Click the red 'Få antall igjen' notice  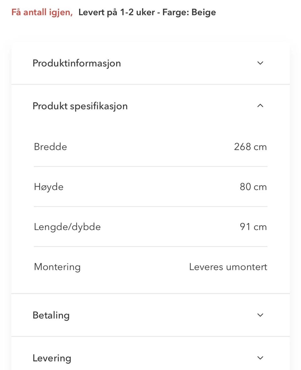pyautogui.click(x=42, y=13)
